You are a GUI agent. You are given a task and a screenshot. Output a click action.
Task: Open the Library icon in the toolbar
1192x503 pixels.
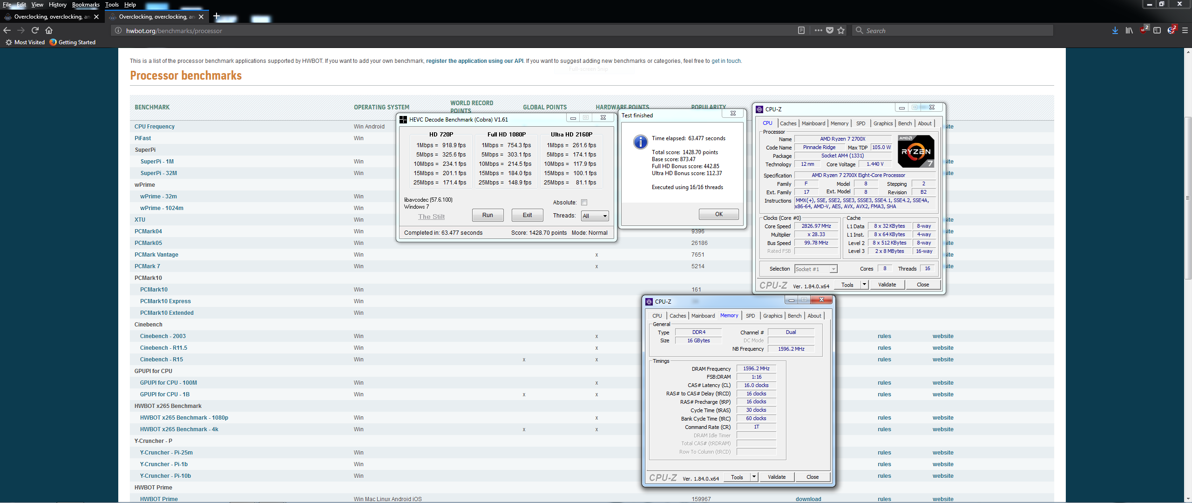click(1129, 31)
